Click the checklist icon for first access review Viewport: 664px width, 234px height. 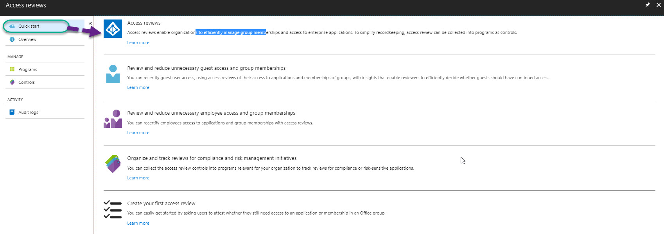pyautogui.click(x=113, y=209)
